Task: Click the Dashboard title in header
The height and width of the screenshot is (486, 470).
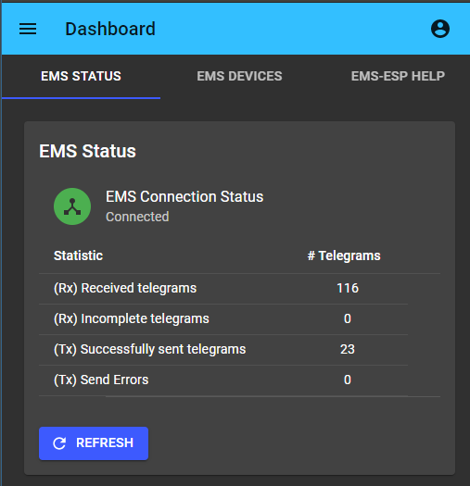Action: [110, 29]
